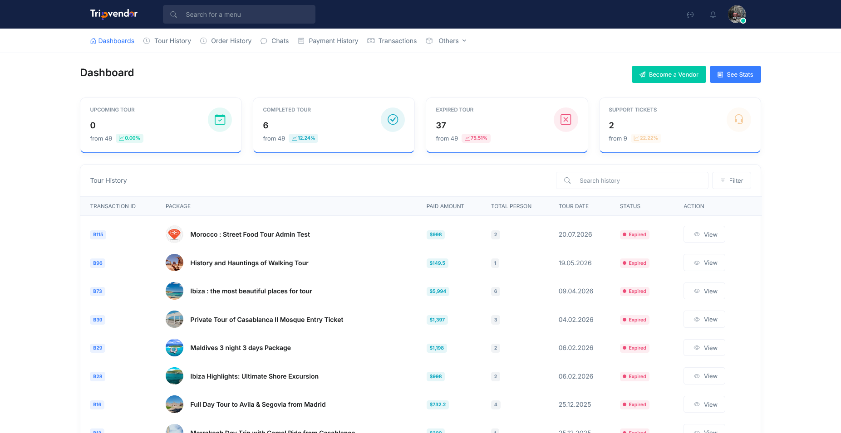
Task: Focus the Search for a menu field
Action: coord(239,15)
